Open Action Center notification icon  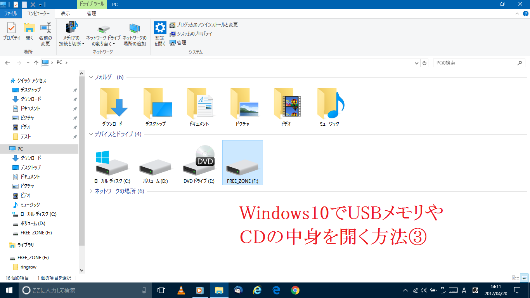(517, 290)
